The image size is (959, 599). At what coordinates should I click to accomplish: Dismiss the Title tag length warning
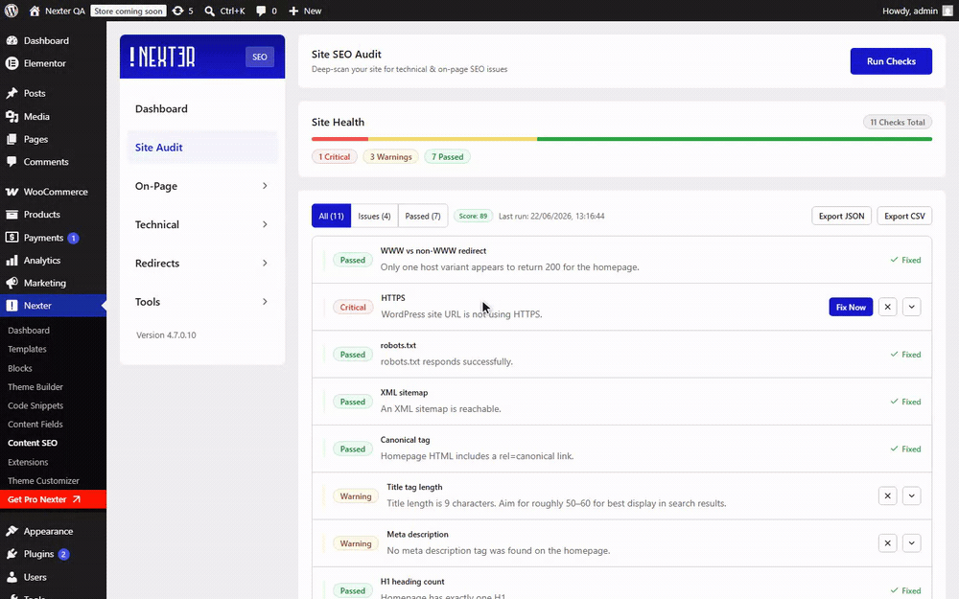[887, 495]
